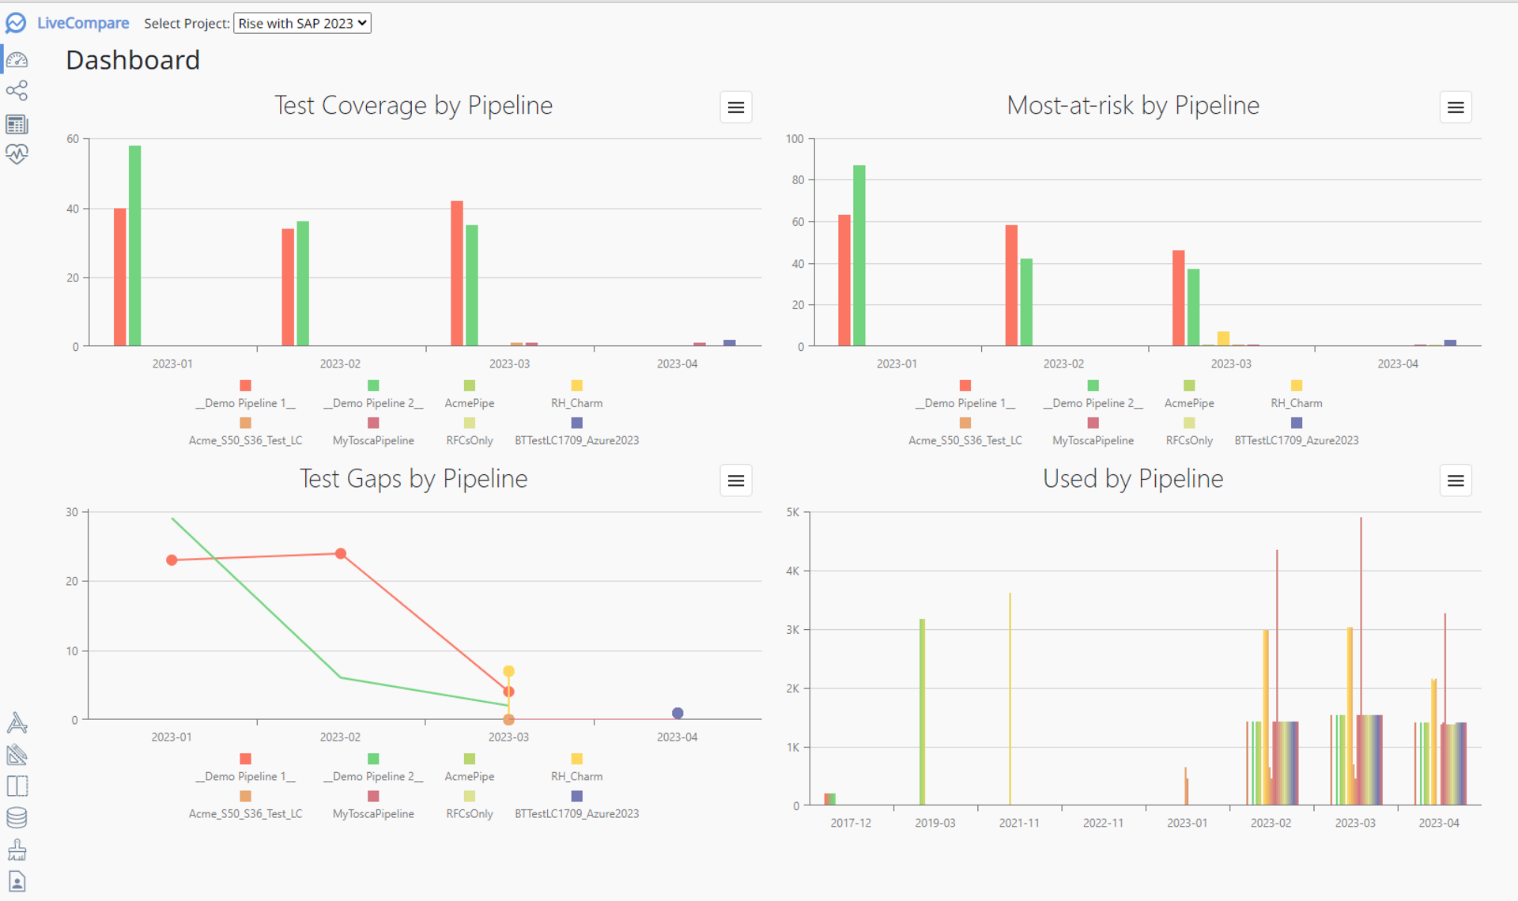This screenshot has width=1518, height=901.
Task: Open the Dashboard gauge icon in sidebar
Action: tap(17, 59)
